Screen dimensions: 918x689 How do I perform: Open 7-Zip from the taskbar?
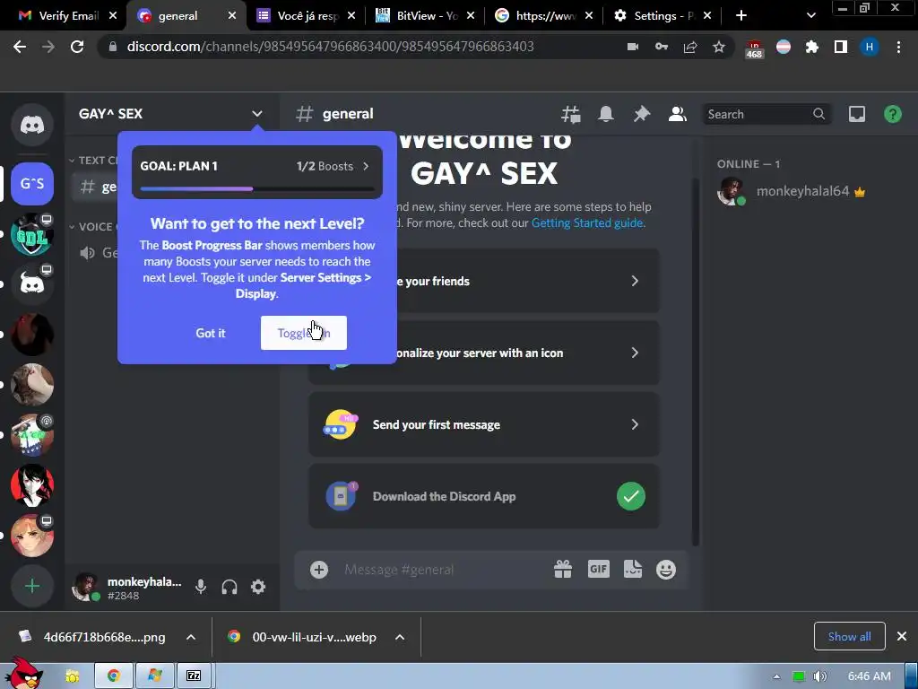tap(194, 676)
